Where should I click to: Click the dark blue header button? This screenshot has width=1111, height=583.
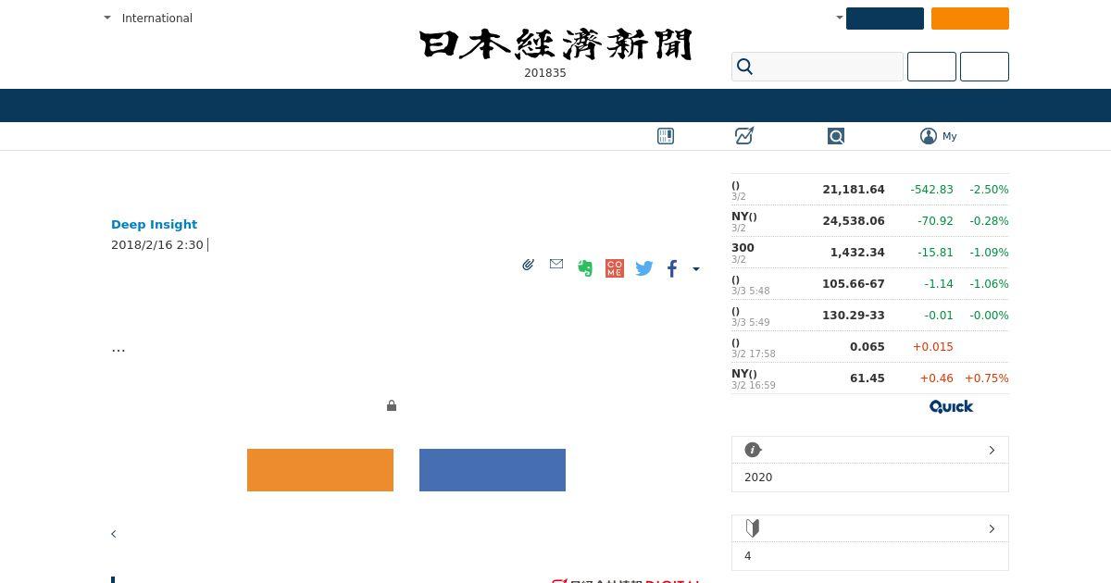coord(885,19)
